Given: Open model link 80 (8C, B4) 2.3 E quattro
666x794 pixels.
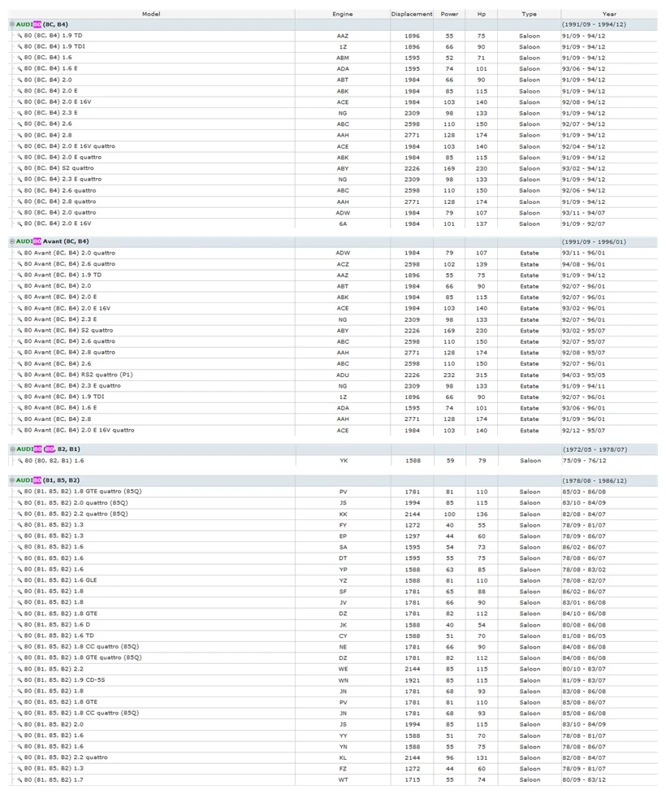Looking at the screenshot, I should [x=63, y=180].
